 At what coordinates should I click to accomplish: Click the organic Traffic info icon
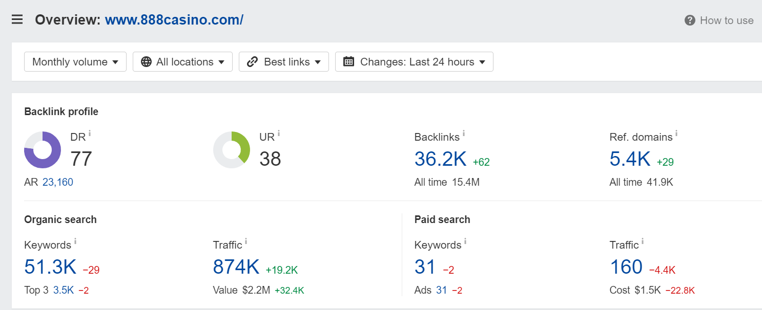246,241
